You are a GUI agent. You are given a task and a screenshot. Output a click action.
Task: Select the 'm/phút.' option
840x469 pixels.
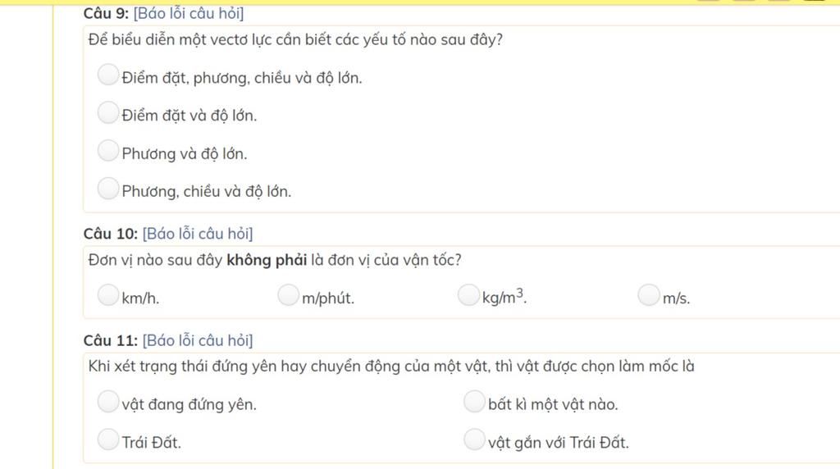pos(288,295)
